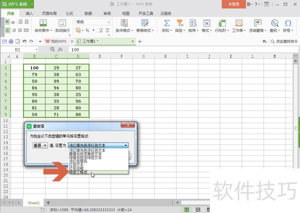Screen dimensions: 300x213
Task: Click the decrease decimal places icon
Action: click(x=107, y=30)
